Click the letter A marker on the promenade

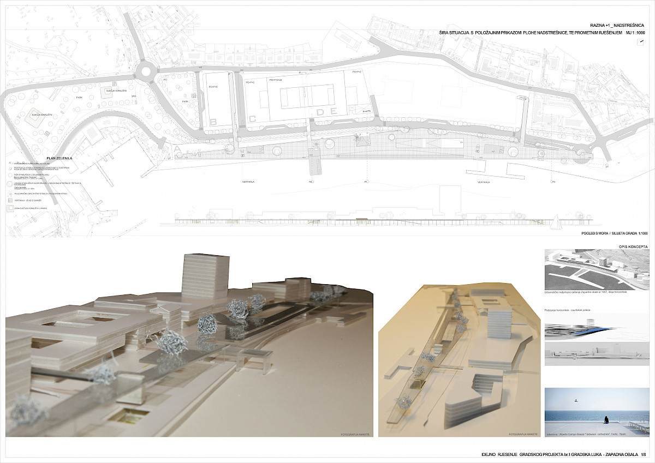(177, 148)
